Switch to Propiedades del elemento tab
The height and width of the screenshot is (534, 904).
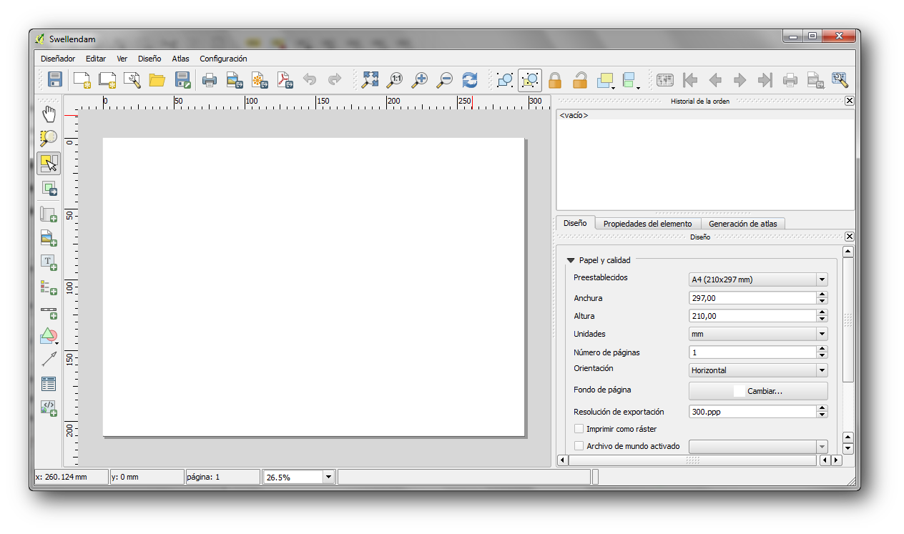point(647,224)
